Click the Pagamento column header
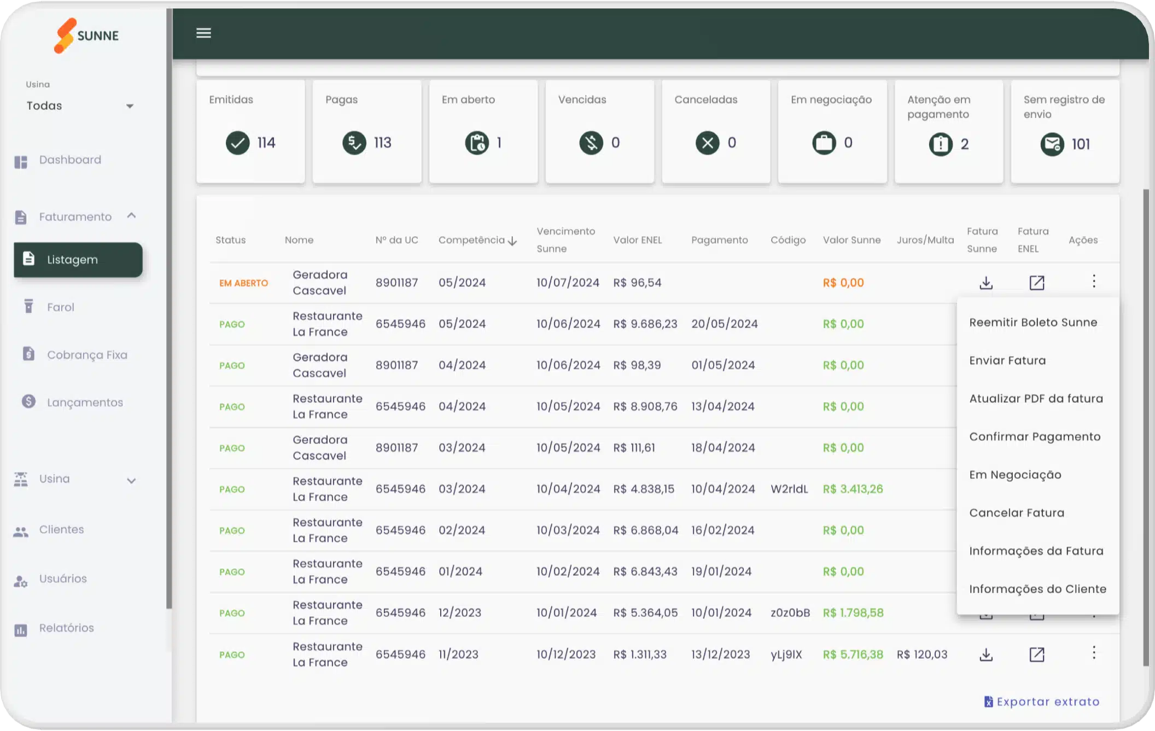 click(x=719, y=240)
